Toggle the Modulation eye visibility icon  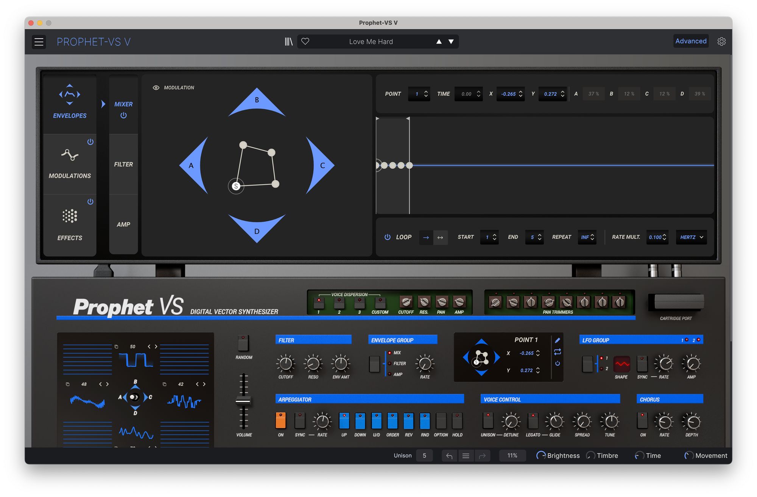156,87
